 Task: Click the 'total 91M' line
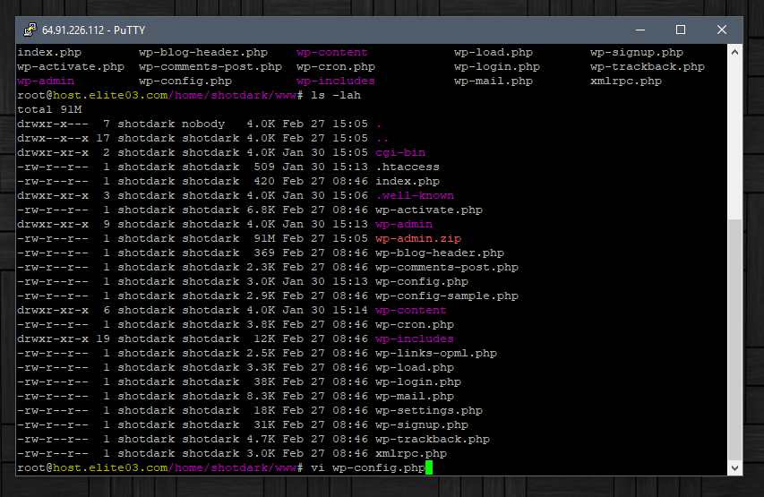point(49,109)
